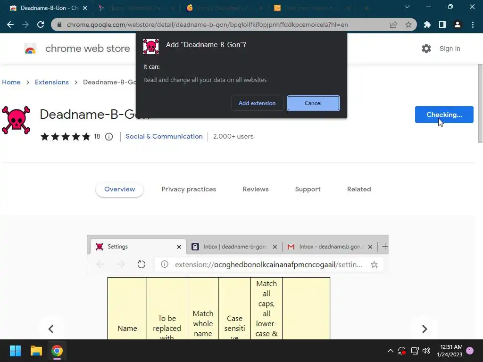
Task: Click the Sign in link
Action: click(450, 49)
